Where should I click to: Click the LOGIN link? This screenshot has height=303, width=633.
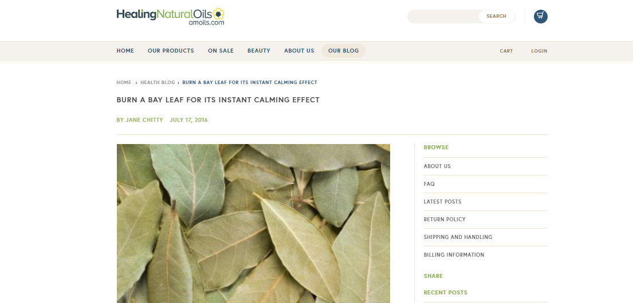tap(540, 51)
